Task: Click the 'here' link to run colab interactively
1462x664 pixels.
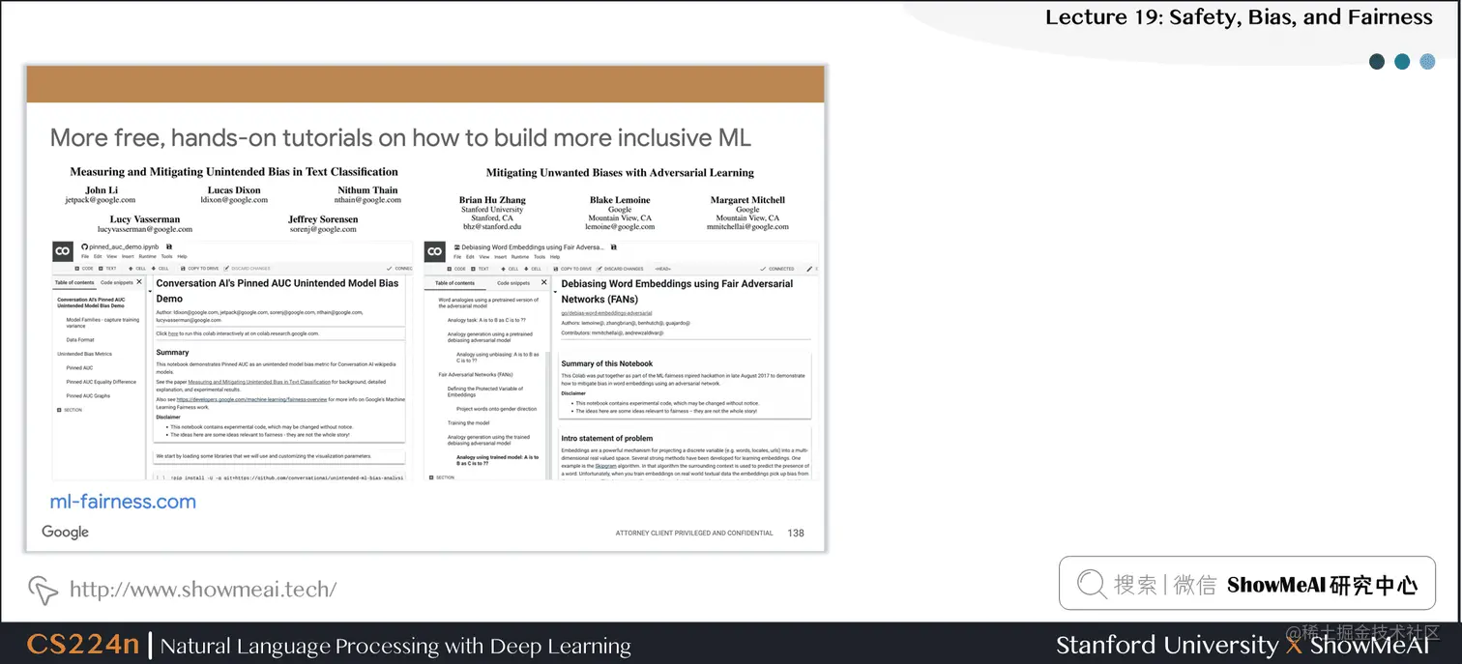Action: 173,333
